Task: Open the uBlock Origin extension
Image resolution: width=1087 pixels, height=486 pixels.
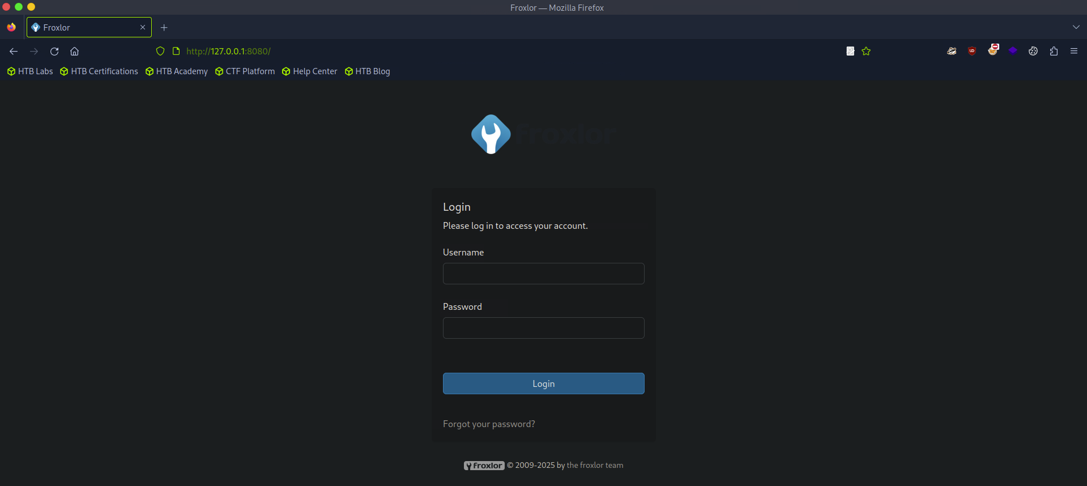Action: 972,51
